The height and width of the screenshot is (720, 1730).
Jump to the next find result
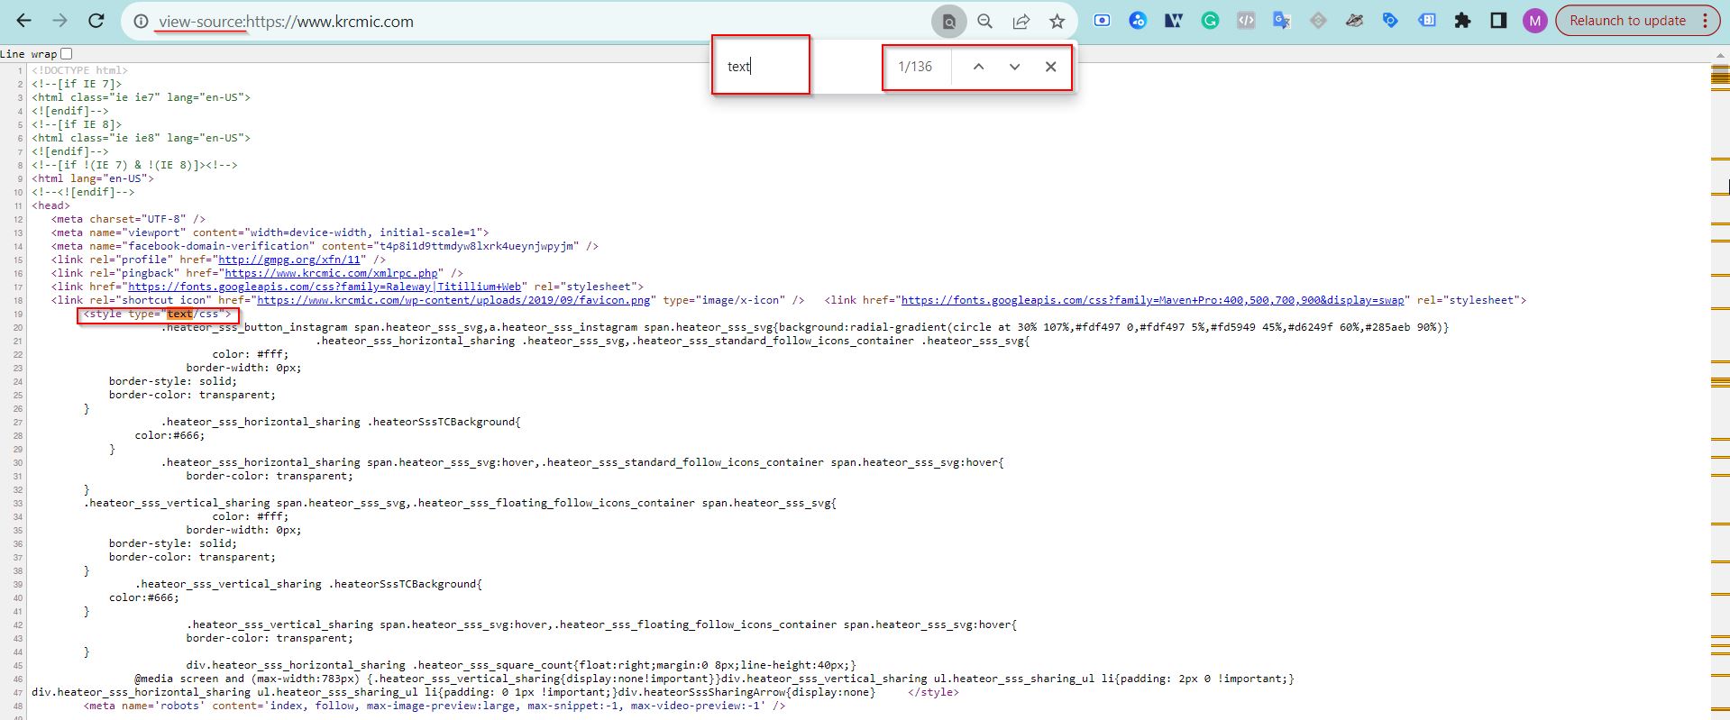point(1014,67)
